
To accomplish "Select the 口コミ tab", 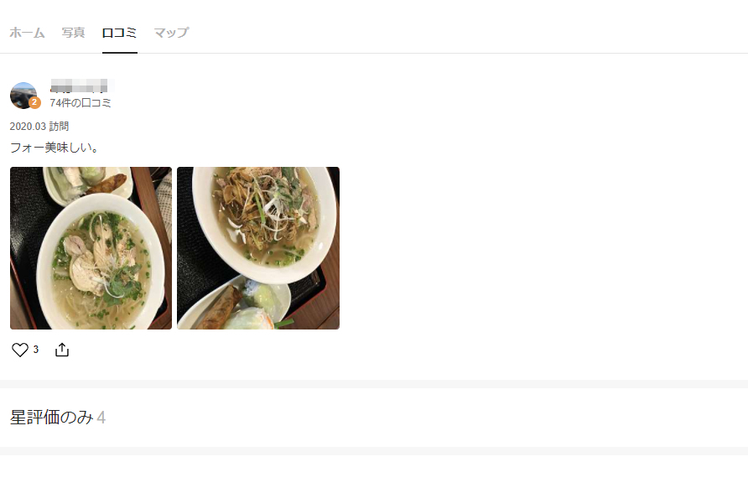I will tap(119, 33).
